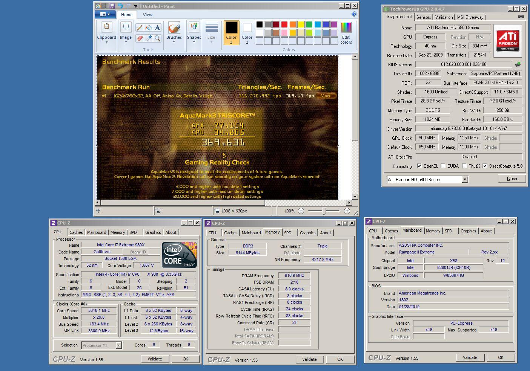Expand the Brushes dropdown arrow
Viewport: 530px width, 371px height.
pos(174,42)
